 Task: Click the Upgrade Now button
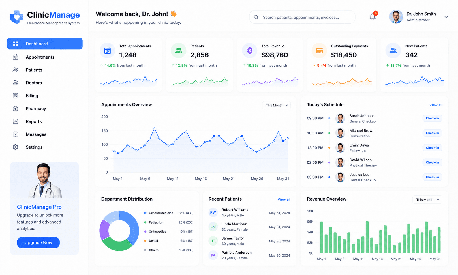[38, 242]
